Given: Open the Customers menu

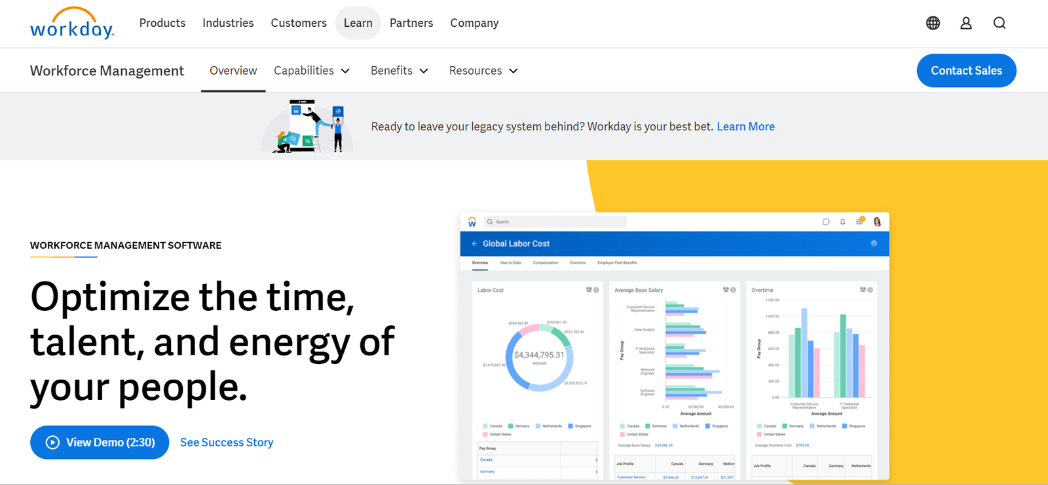Looking at the screenshot, I should click(x=299, y=23).
